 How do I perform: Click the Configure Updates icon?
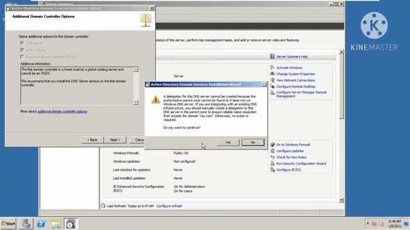272,151
